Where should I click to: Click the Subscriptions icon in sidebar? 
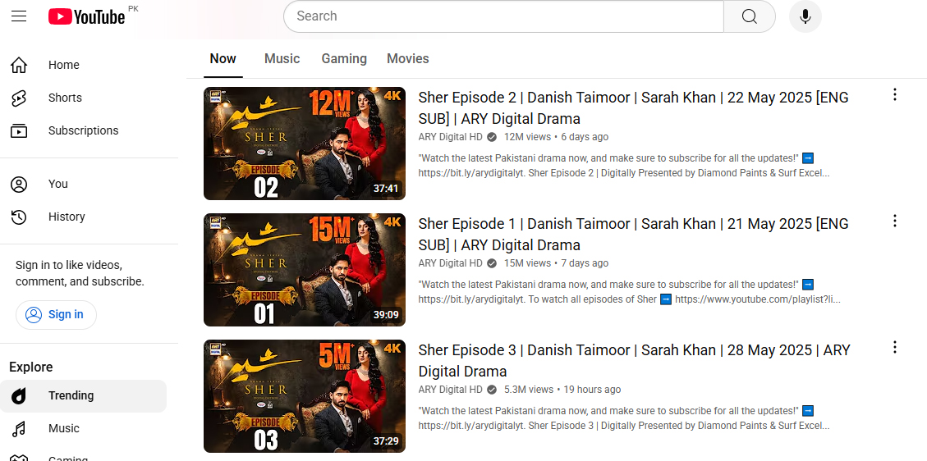pos(19,130)
